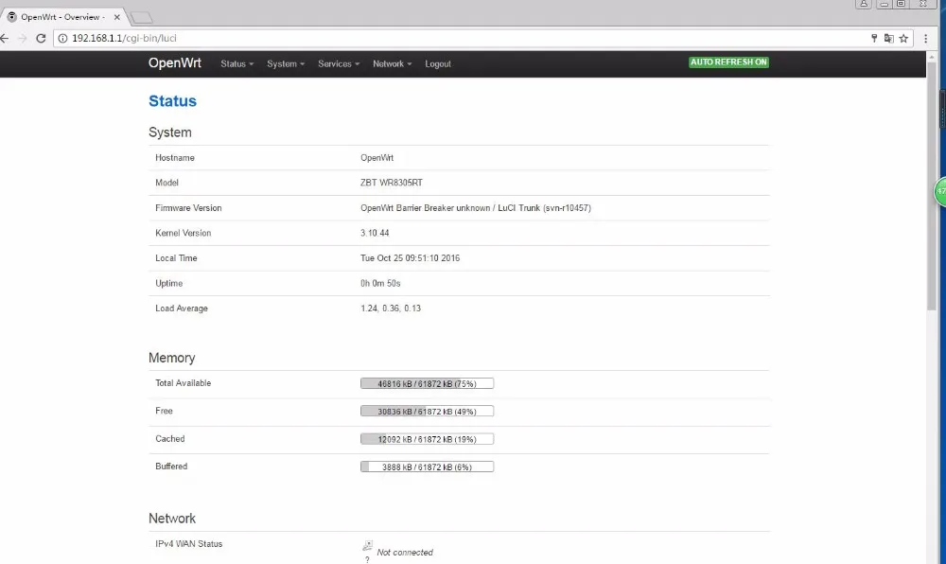Click the firmware version text Barrier Breaker
Image resolution: width=946 pixels, height=564 pixels.
(x=425, y=208)
